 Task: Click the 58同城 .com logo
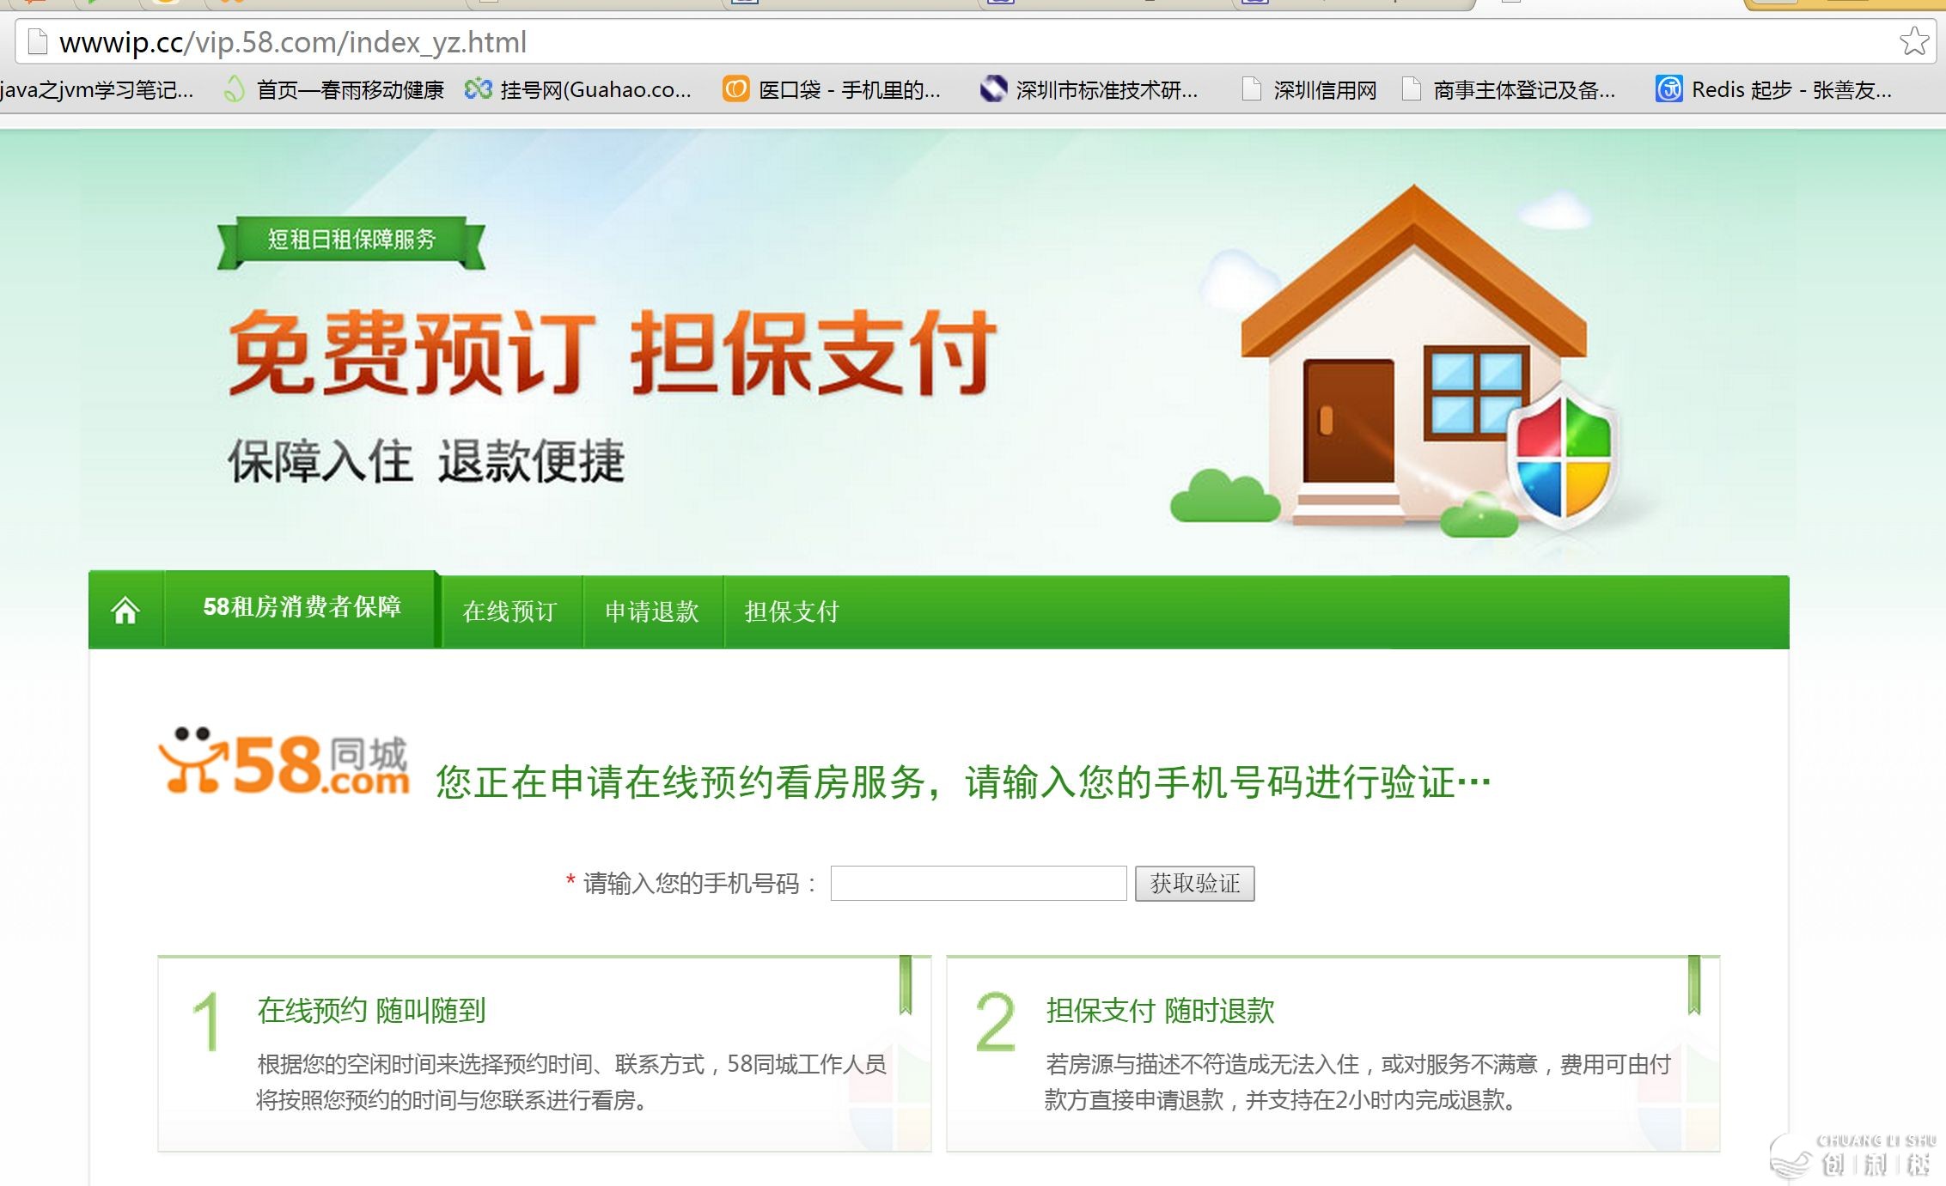(284, 762)
